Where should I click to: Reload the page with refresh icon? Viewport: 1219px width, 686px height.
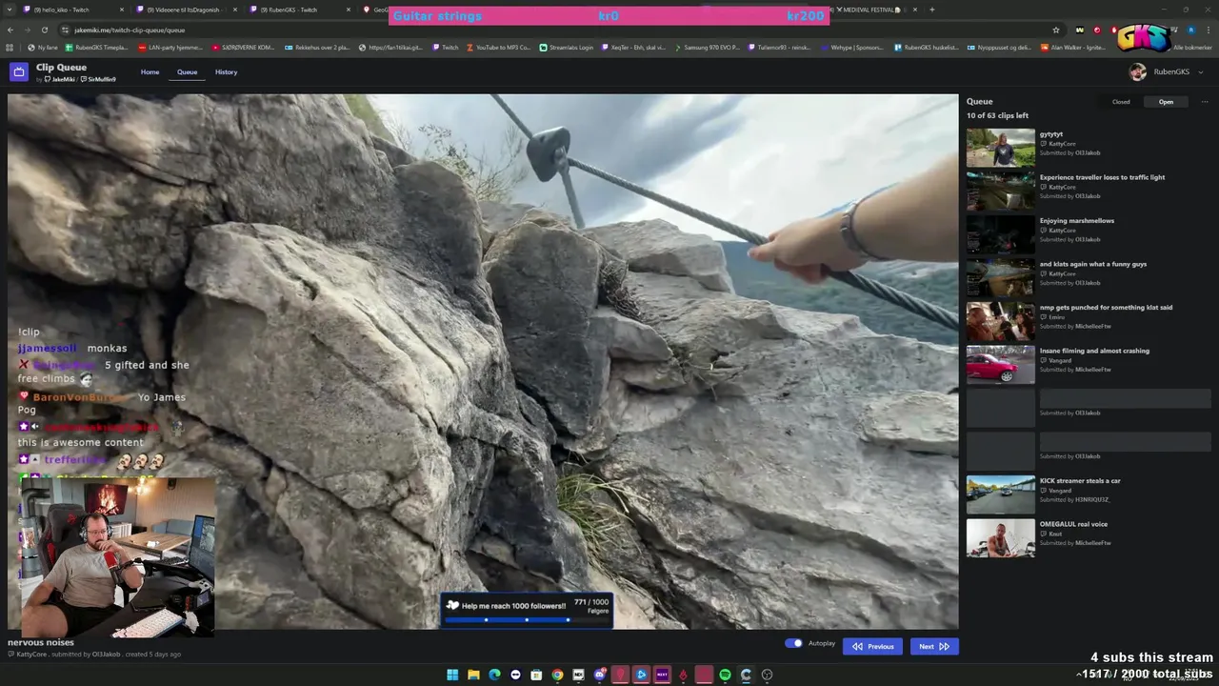pos(44,30)
